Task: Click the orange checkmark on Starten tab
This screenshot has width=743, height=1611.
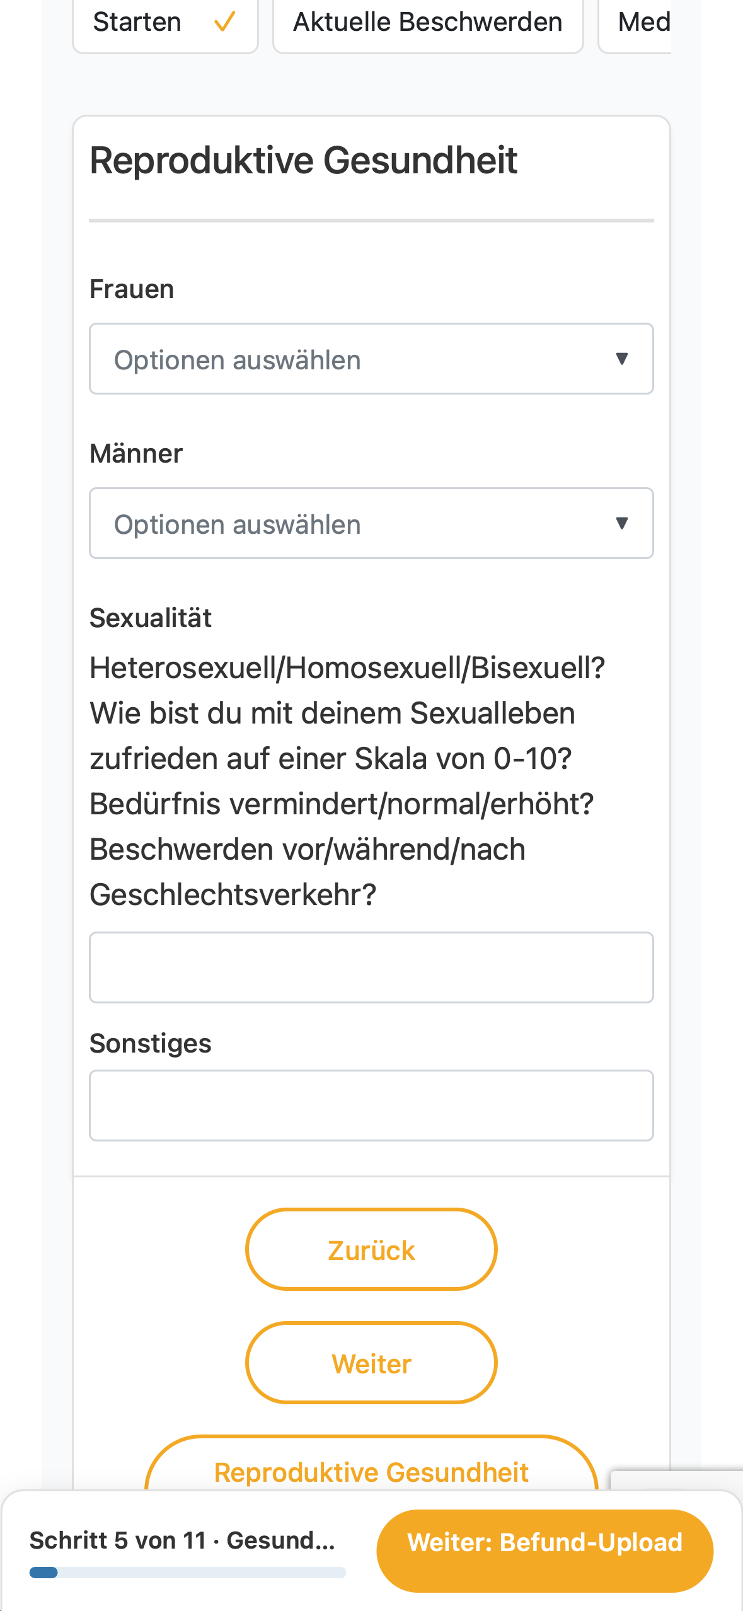Action: (x=224, y=22)
